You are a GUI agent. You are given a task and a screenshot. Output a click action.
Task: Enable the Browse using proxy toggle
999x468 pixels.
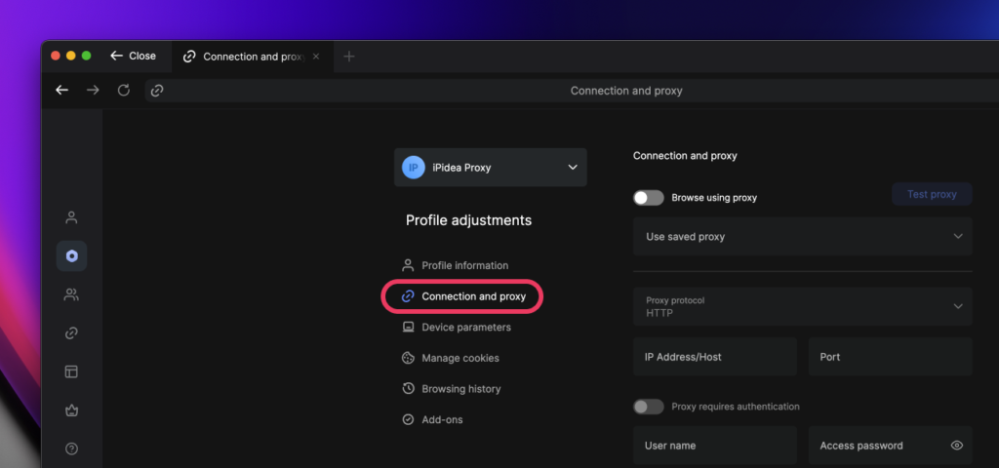(649, 198)
